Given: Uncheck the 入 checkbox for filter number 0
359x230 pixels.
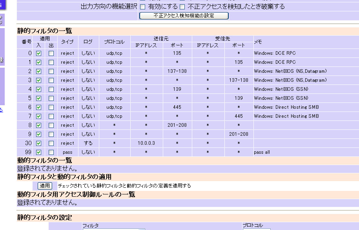Looking at the screenshot, I should tap(39, 53).
